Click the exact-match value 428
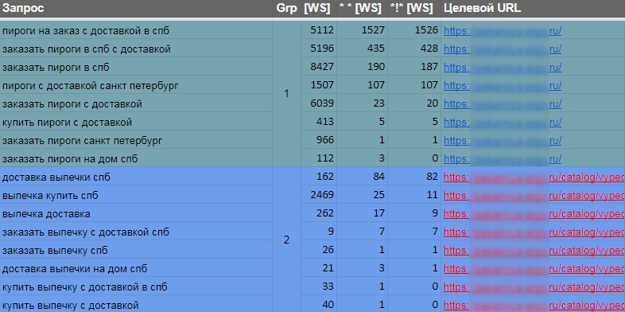 click(x=429, y=49)
